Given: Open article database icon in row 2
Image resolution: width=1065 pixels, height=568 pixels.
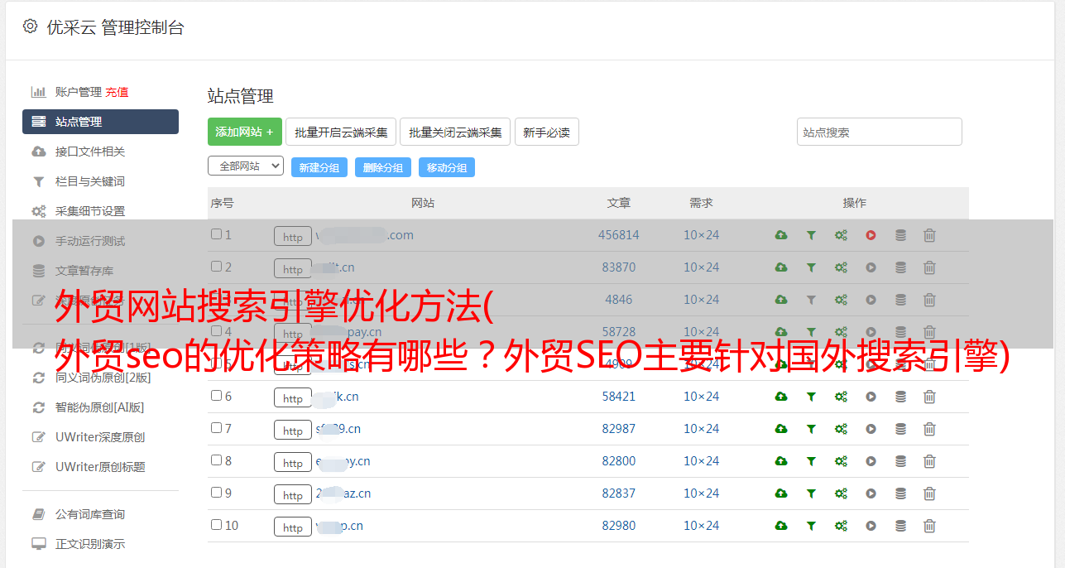Looking at the screenshot, I should click(x=900, y=267).
